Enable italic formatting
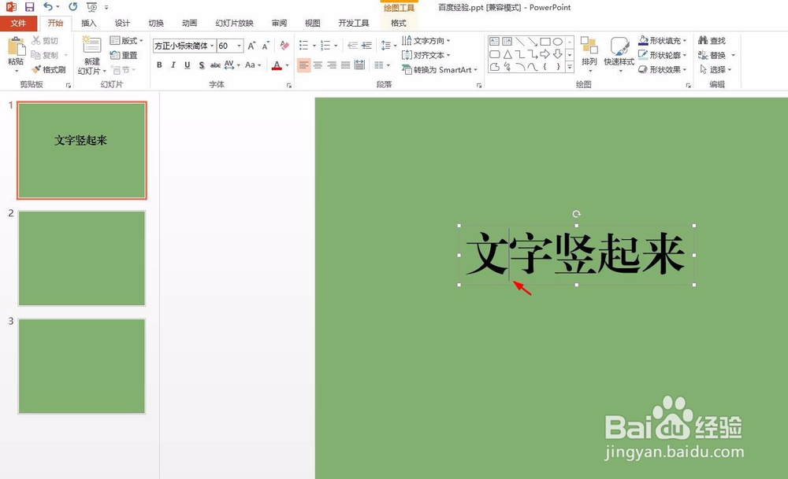Viewport: 788px width, 479px height. point(173,64)
